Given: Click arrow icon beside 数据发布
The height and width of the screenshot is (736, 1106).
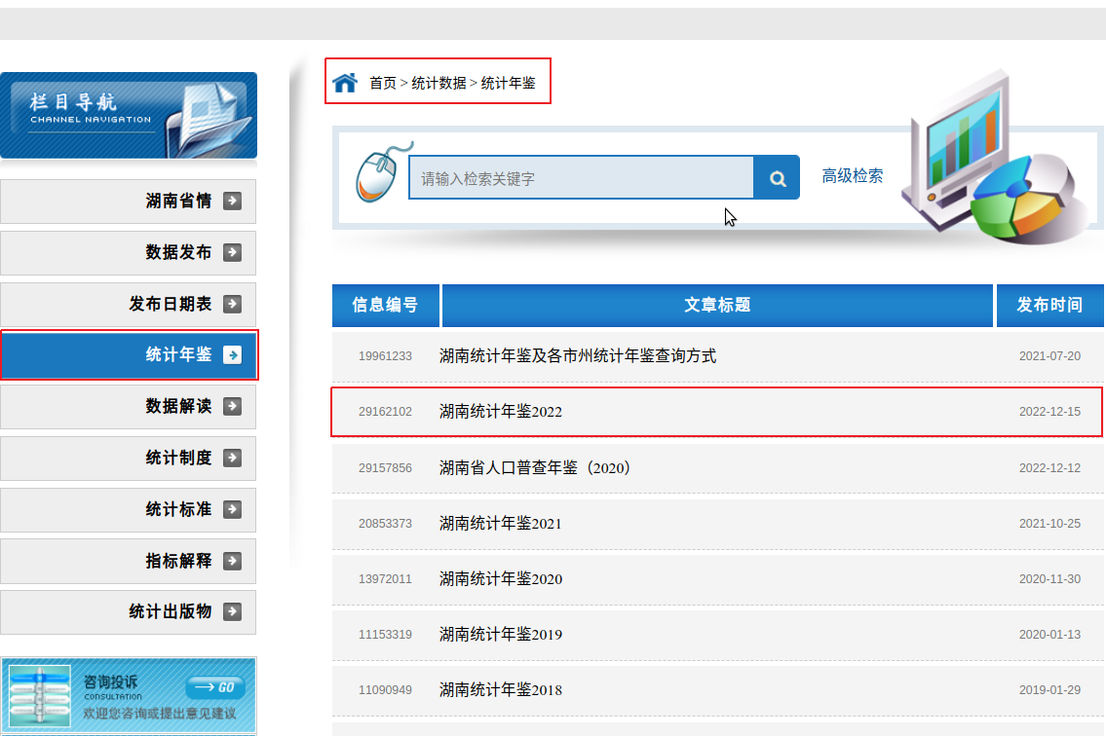Looking at the screenshot, I should [232, 253].
